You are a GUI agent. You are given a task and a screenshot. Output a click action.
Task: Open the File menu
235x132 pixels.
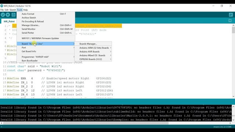(x=2, y=10)
